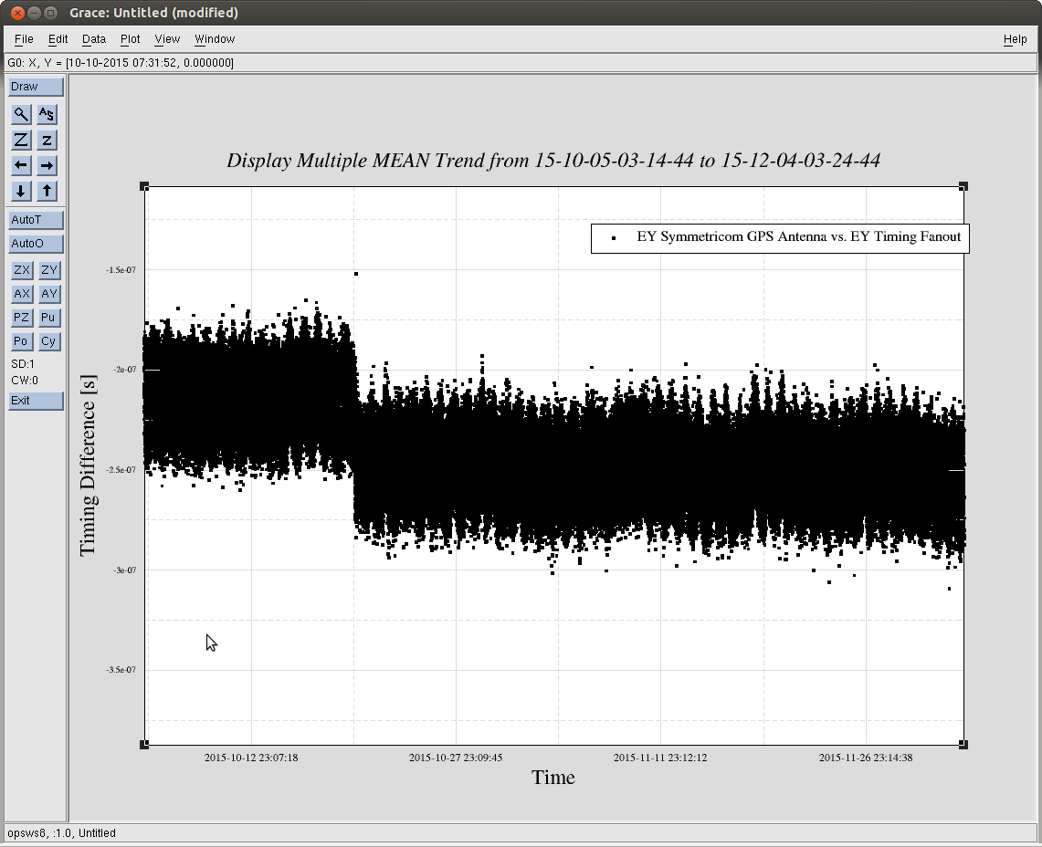Click the status bar text opsws8, :1.0, Untitled
This screenshot has height=847, width=1042.
pos(62,833)
